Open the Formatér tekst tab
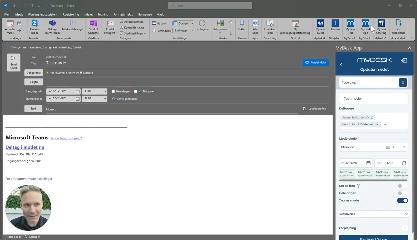 pos(123,14)
